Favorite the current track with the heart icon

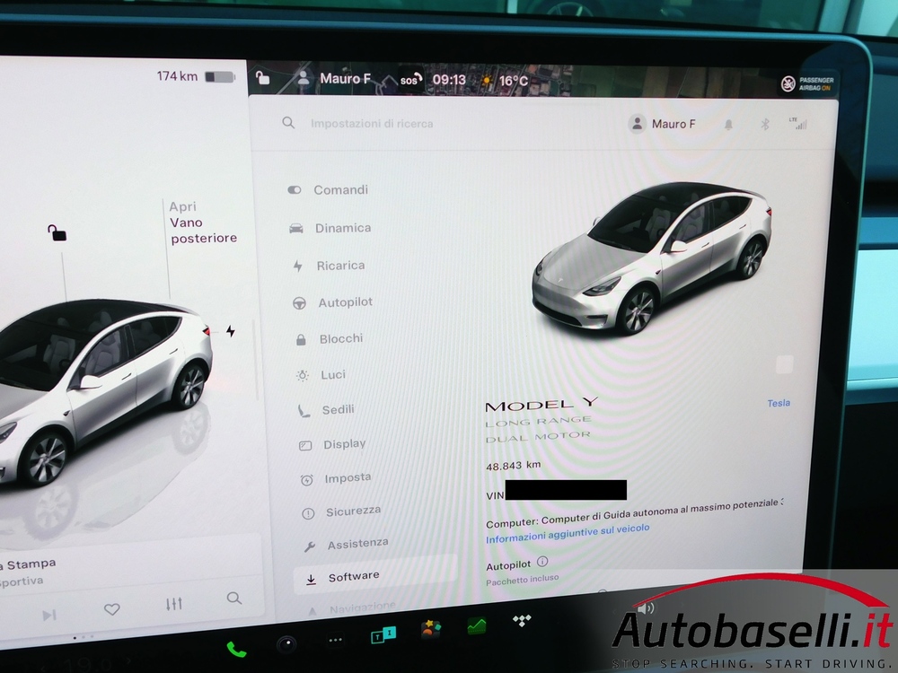111,609
